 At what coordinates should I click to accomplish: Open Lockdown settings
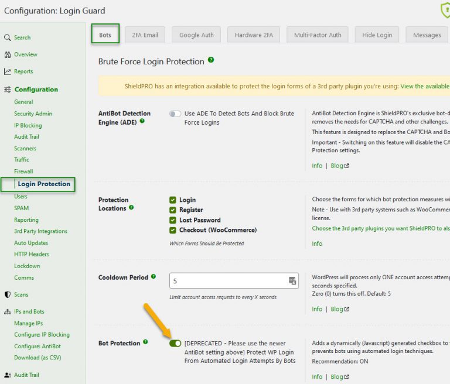[x=28, y=266]
